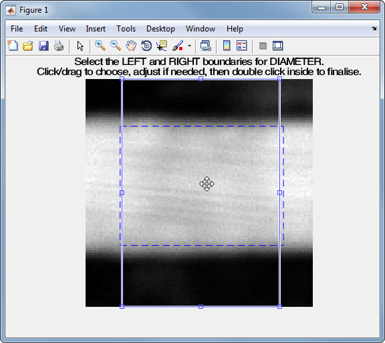Viewport: 385px width, 343px height.
Task: Insert a Colorbar via toolbar icon
Action: [227, 46]
